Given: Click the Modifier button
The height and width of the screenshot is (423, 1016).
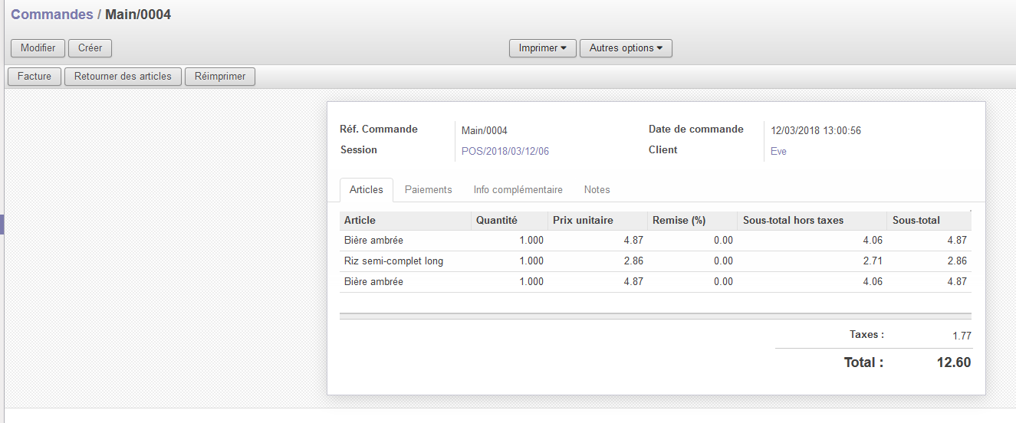Looking at the screenshot, I should (x=38, y=48).
